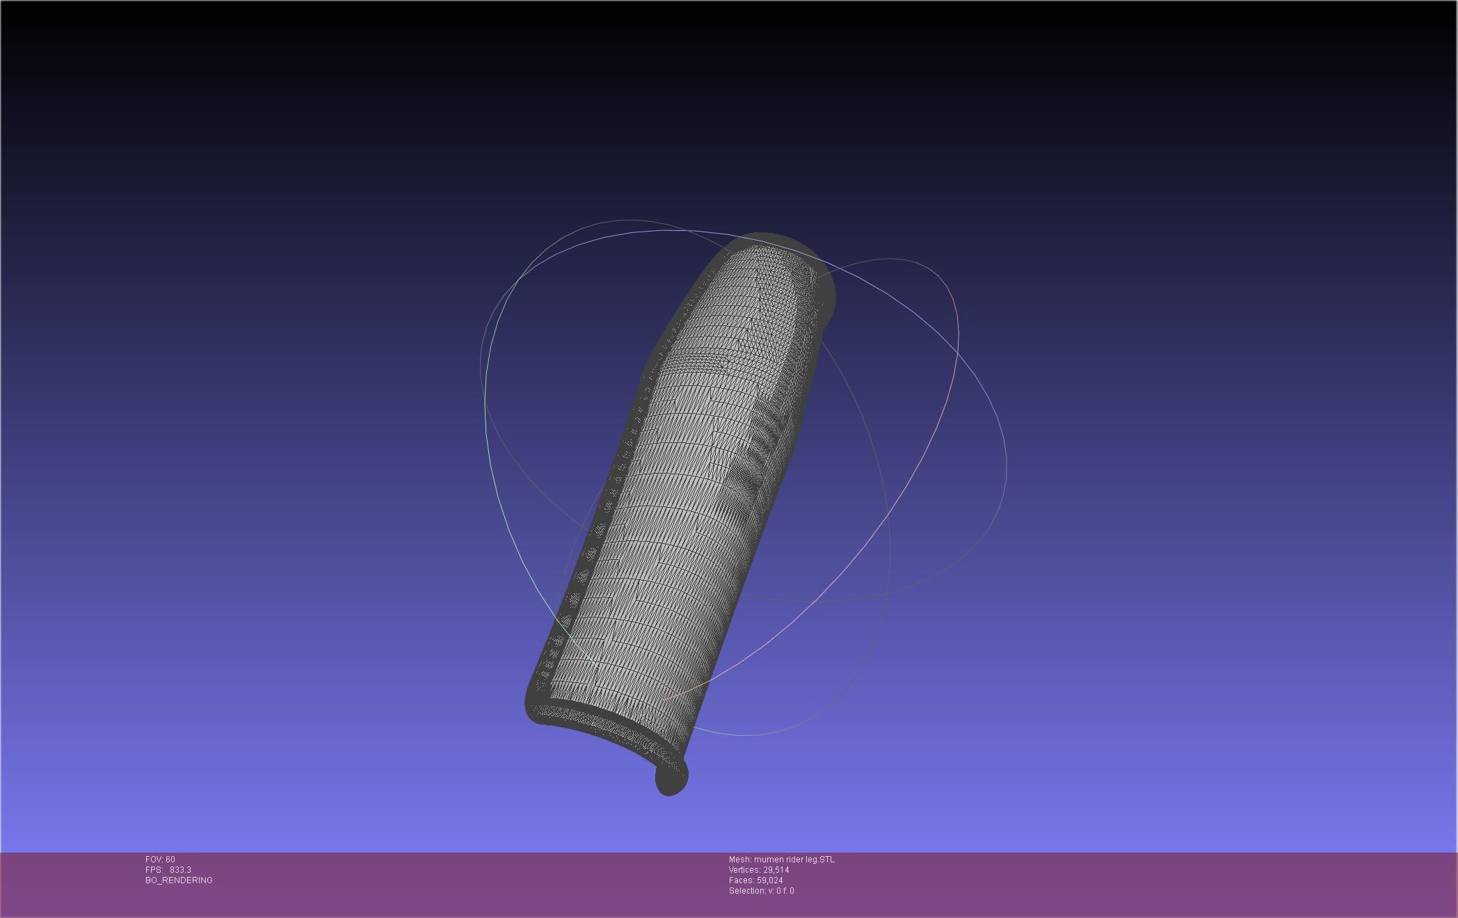The image size is (1458, 918).
Task: Click the Selection: v: 0 f: 0 text
Action: point(762,891)
